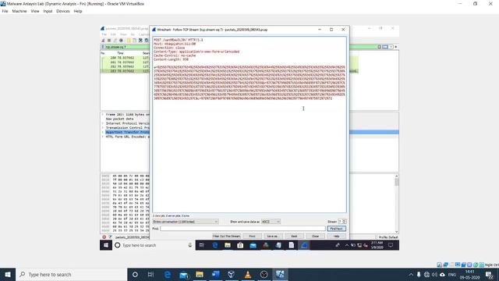Viewport: 499px width, 281px height.
Task: Expand the Transmission Control Protocol row
Action: tap(102, 128)
